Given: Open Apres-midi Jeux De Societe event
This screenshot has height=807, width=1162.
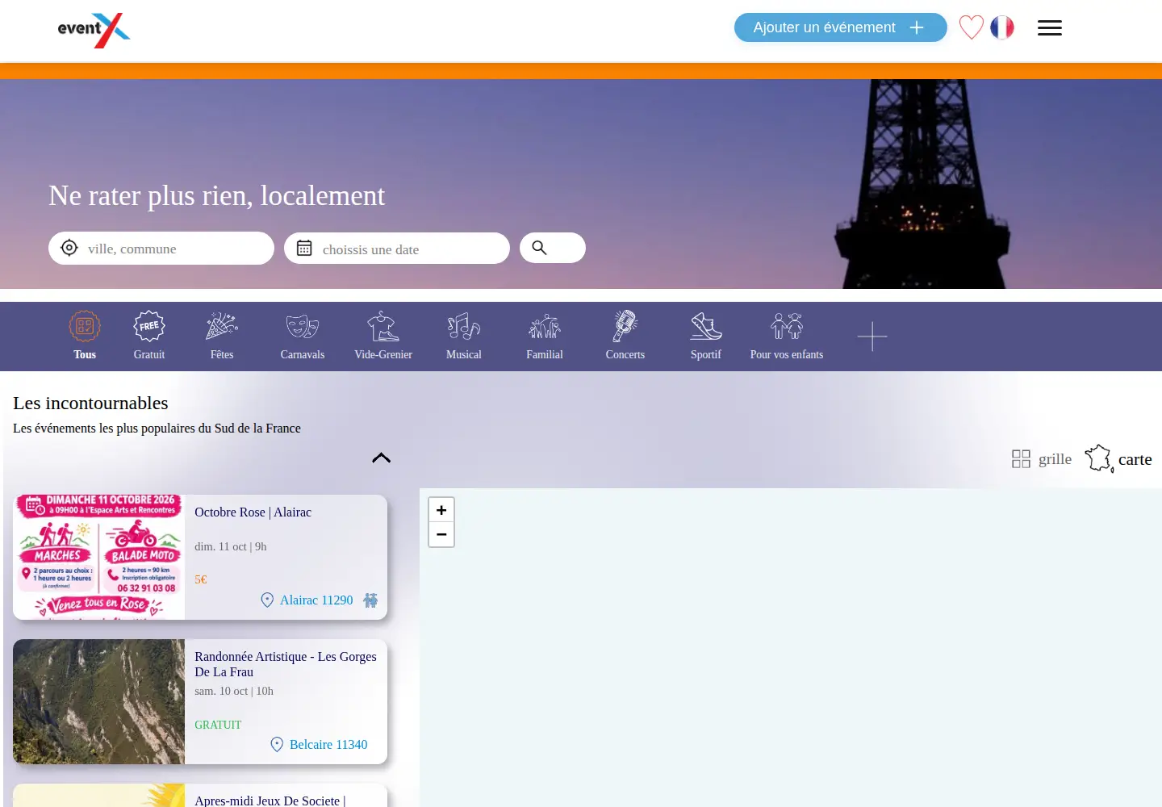Looking at the screenshot, I should (x=270, y=801).
